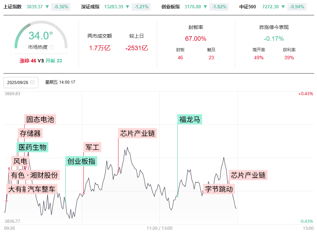Click the 封板率 67.00% value
Viewport: 317px width, 236px height.
pos(196,39)
